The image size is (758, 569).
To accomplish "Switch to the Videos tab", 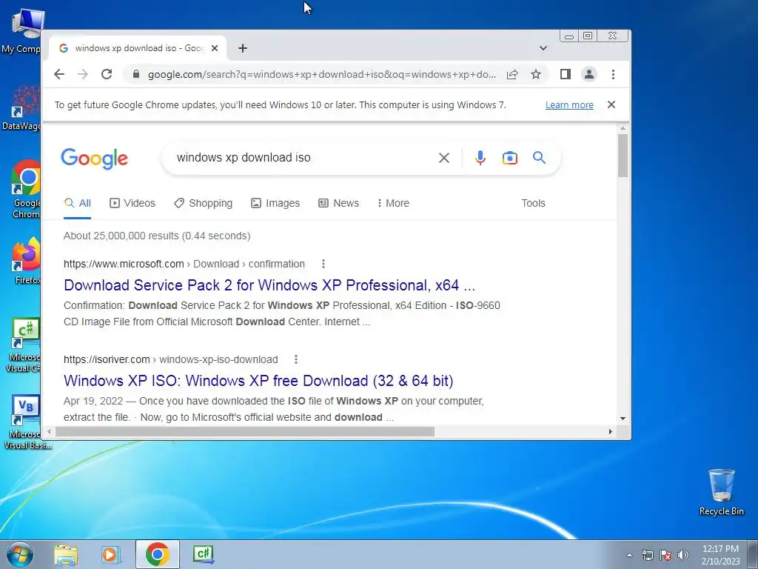I will [133, 203].
